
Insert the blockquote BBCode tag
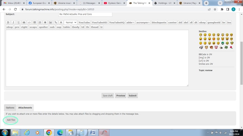point(159,22)
